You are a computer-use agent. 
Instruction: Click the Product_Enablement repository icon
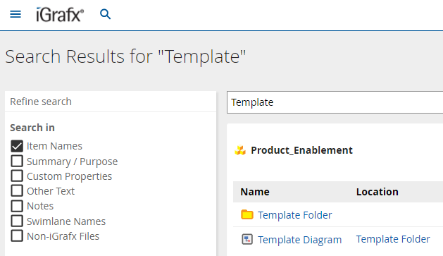[x=240, y=150]
